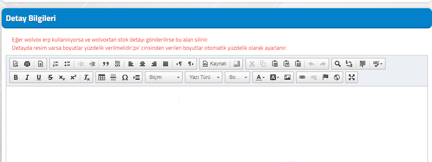Open the text color picker
Screen dimensions: 432x162
[260, 78]
